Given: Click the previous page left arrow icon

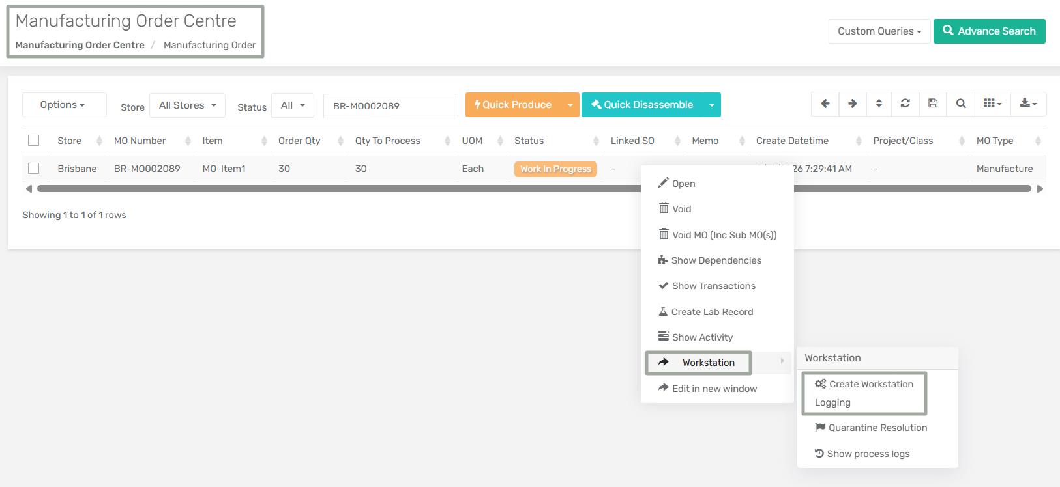Looking at the screenshot, I should pyautogui.click(x=825, y=104).
